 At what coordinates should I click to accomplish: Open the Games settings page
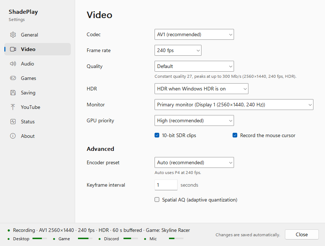(38, 78)
